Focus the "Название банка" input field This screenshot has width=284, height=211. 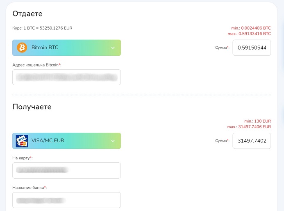(66, 200)
